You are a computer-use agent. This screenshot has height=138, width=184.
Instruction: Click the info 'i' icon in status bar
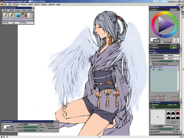4,137
